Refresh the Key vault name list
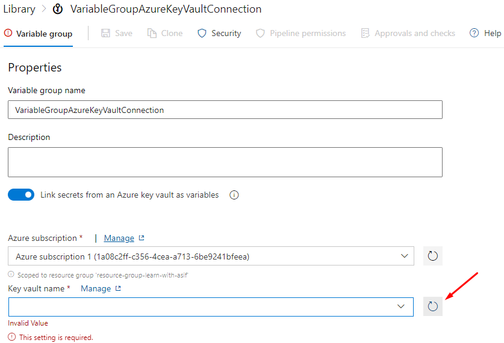The width and height of the screenshot is (504, 343). (x=432, y=306)
